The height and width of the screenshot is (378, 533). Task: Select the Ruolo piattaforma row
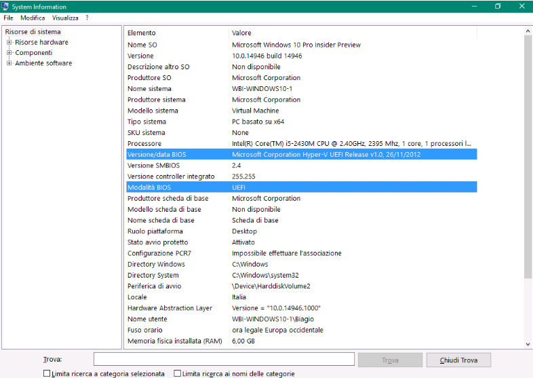[x=302, y=231]
